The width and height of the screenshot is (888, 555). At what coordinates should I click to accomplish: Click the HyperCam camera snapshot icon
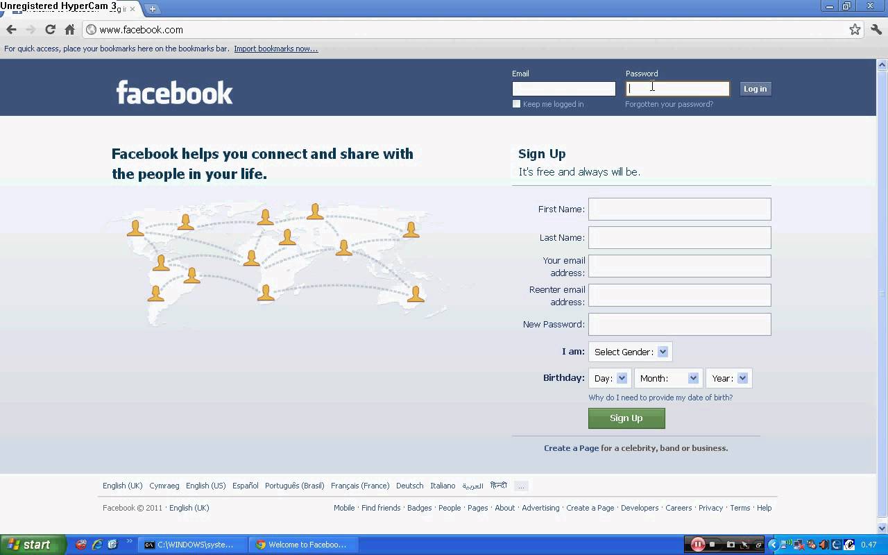point(730,545)
